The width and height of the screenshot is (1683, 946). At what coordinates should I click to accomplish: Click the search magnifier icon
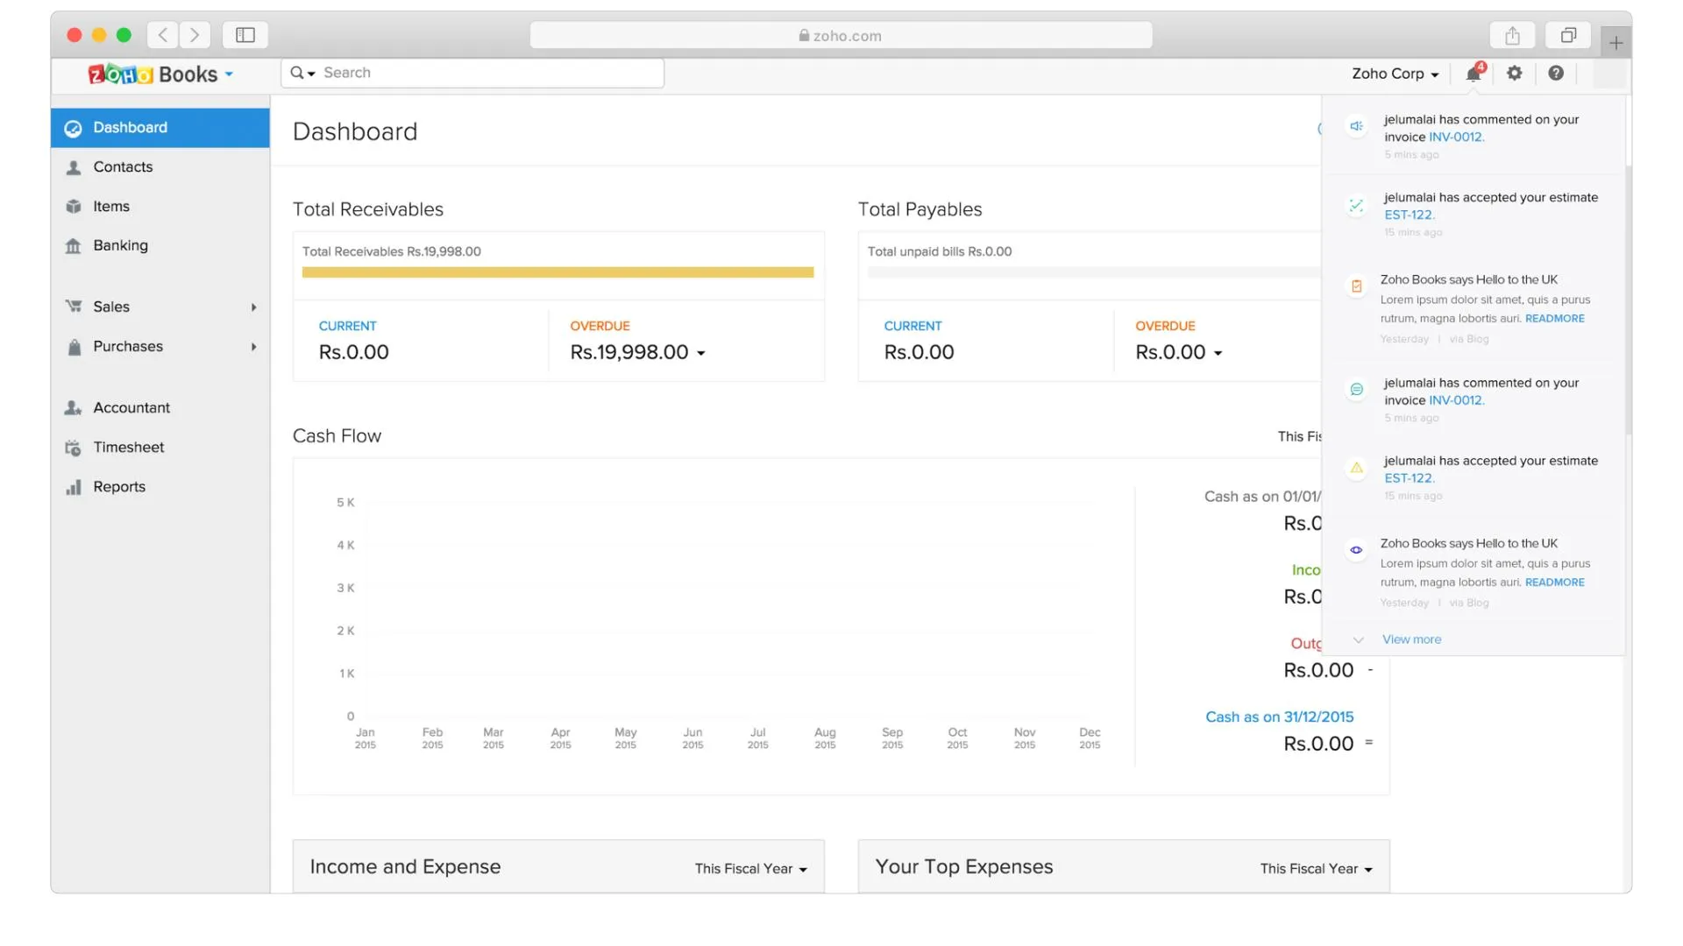click(297, 73)
